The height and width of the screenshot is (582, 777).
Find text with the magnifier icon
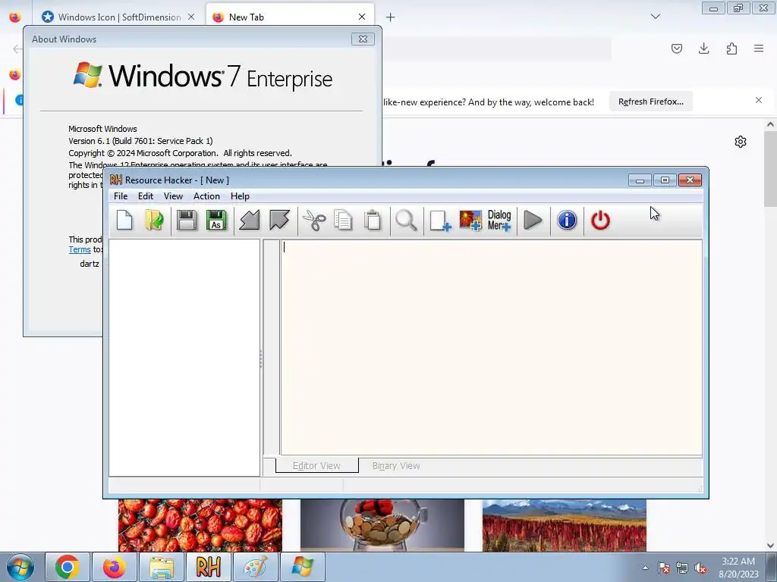click(x=406, y=221)
